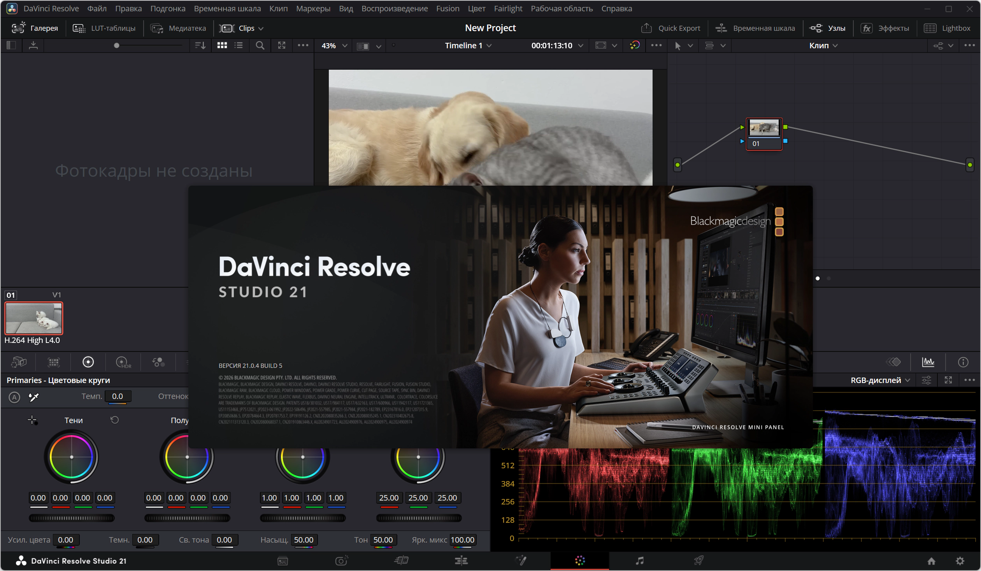Open the HDR color wheels palette
The image size is (981, 571).
(123, 362)
